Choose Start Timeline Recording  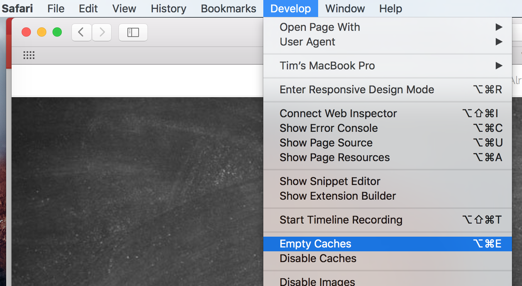(388, 220)
